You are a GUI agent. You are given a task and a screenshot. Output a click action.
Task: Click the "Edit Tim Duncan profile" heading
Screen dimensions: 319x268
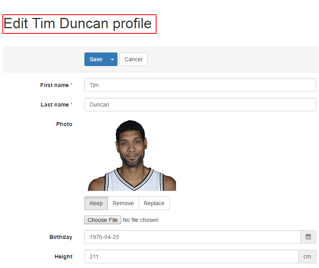(78, 24)
